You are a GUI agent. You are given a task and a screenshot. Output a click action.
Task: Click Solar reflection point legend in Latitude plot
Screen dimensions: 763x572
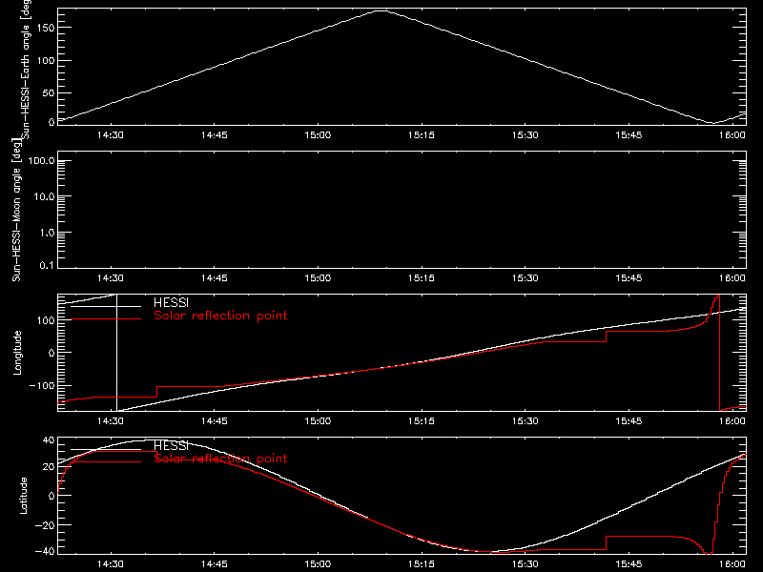220,459
